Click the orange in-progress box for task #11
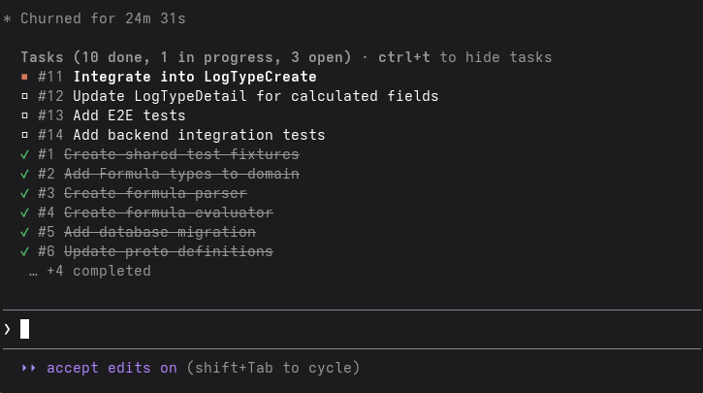Screen dimensions: 703x393 click(x=24, y=77)
